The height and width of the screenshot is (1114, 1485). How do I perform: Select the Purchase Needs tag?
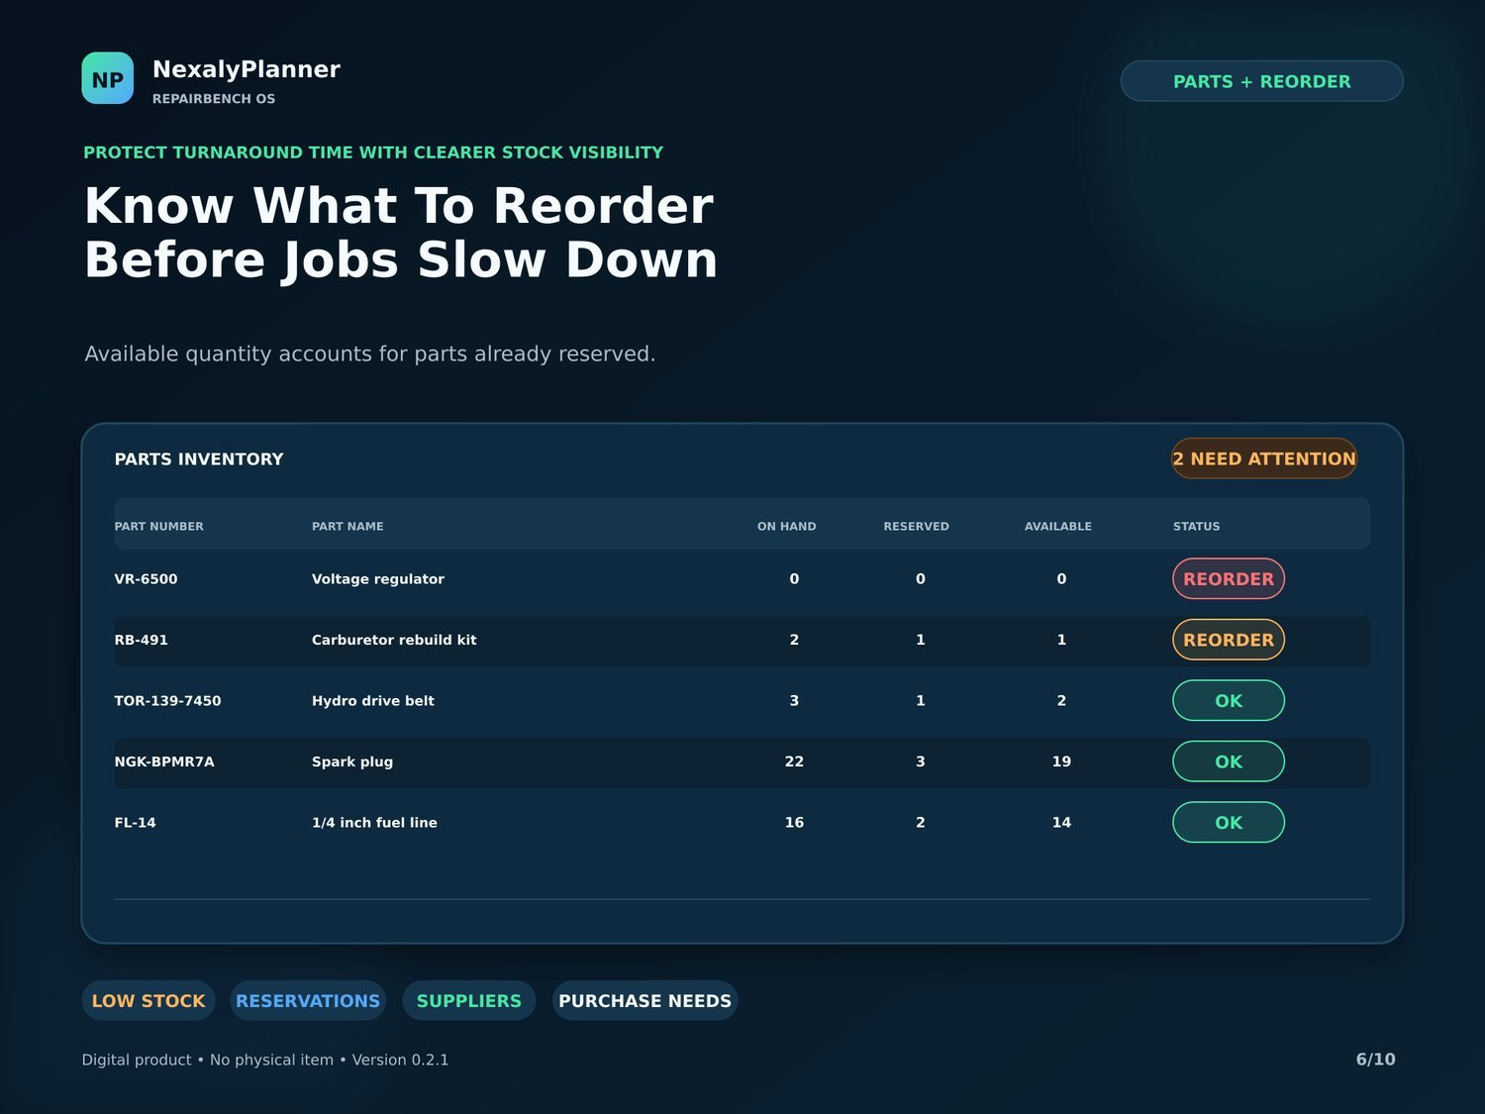click(645, 1001)
